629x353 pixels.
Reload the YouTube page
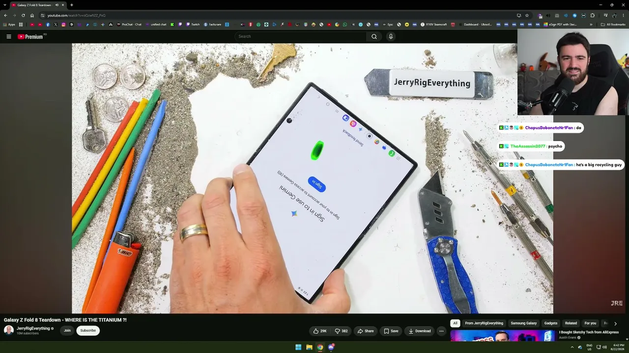23,15
